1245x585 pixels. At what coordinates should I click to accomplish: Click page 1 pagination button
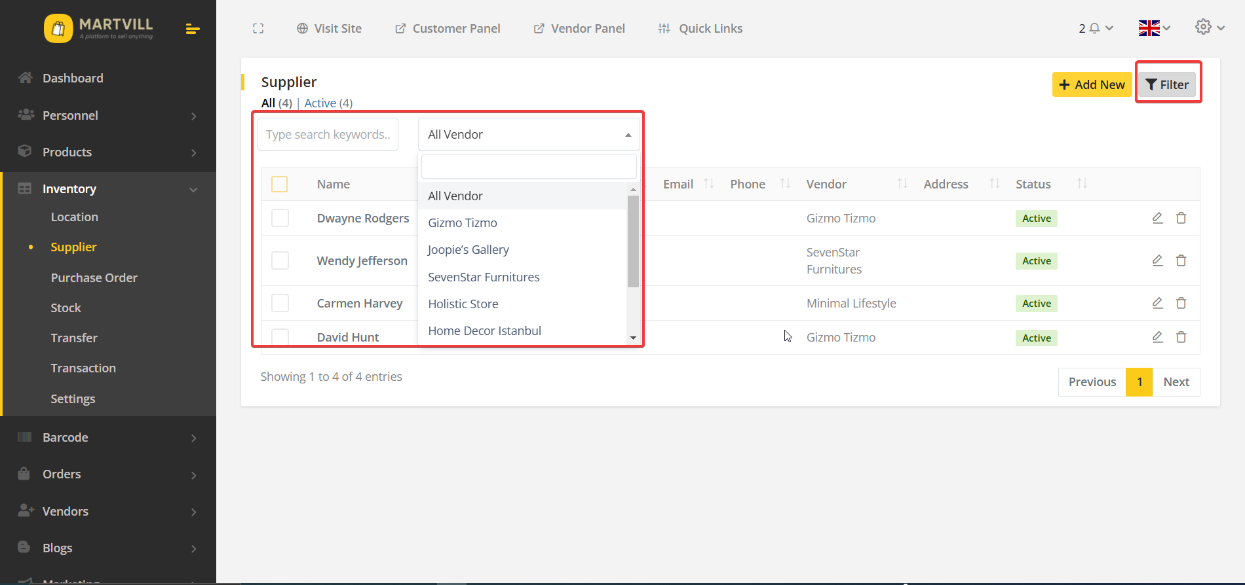pos(1140,381)
